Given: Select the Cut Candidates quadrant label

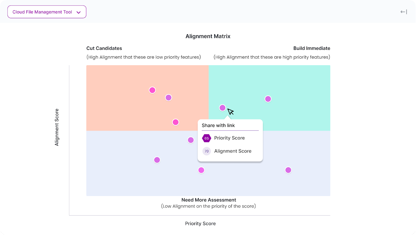Looking at the screenshot, I should click(x=104, y=48).
